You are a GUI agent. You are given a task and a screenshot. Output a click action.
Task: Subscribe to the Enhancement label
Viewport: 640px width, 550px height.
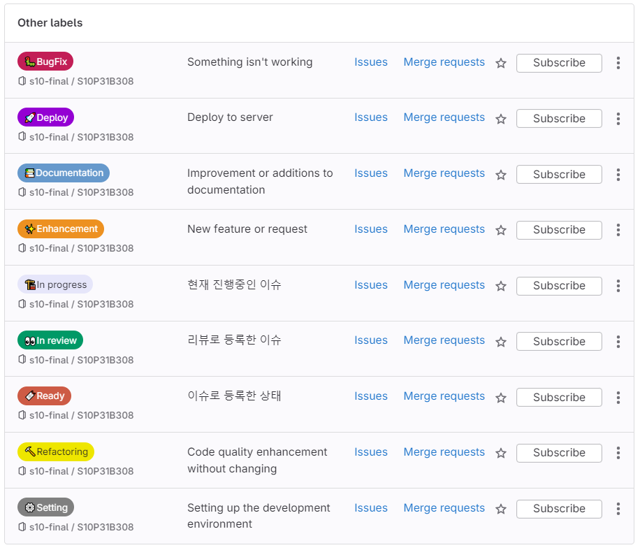[558, 230]
